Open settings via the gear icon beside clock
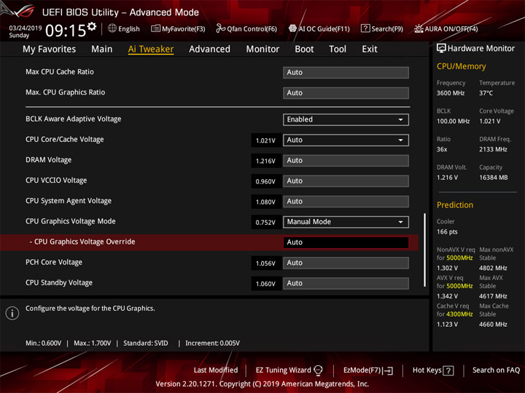Screen dimensions: 525x393 click(92, 26)
